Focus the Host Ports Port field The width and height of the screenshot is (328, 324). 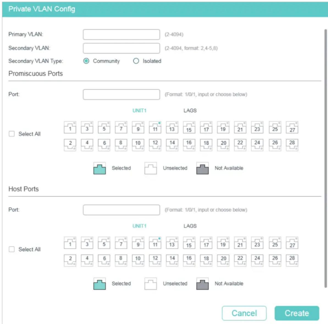click(121, 210)
